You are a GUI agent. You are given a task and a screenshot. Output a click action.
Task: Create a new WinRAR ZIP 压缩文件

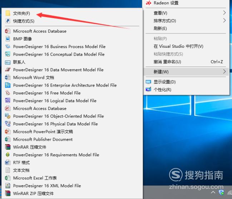point(72,193)
